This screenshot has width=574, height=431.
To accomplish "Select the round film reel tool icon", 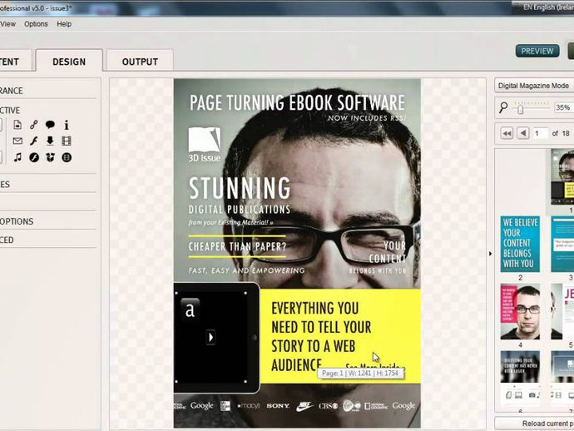I will tap(67, 157).
